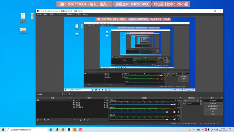Viewport: 234px width, 132px height.
Task: Open Desktop Audio settings gear
Action: [x=178, y=112]
